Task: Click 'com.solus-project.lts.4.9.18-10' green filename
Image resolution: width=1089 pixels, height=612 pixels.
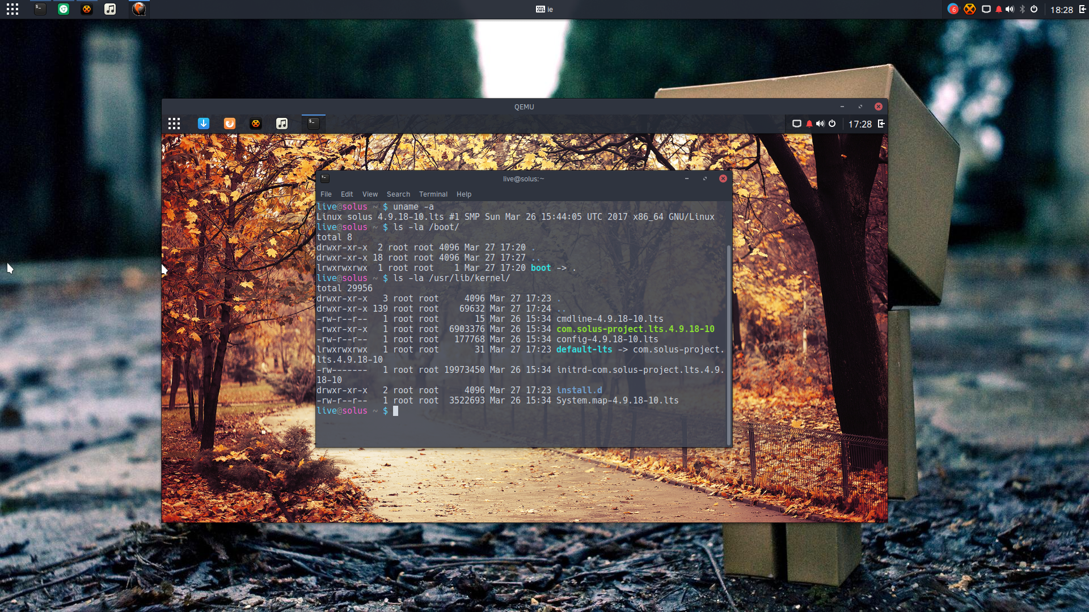Action: tap(635, 329)
